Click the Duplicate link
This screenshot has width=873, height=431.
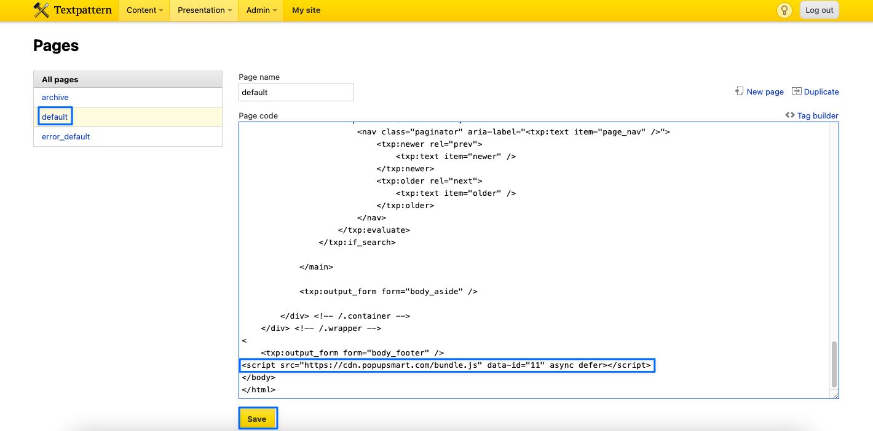click(821, 91)
